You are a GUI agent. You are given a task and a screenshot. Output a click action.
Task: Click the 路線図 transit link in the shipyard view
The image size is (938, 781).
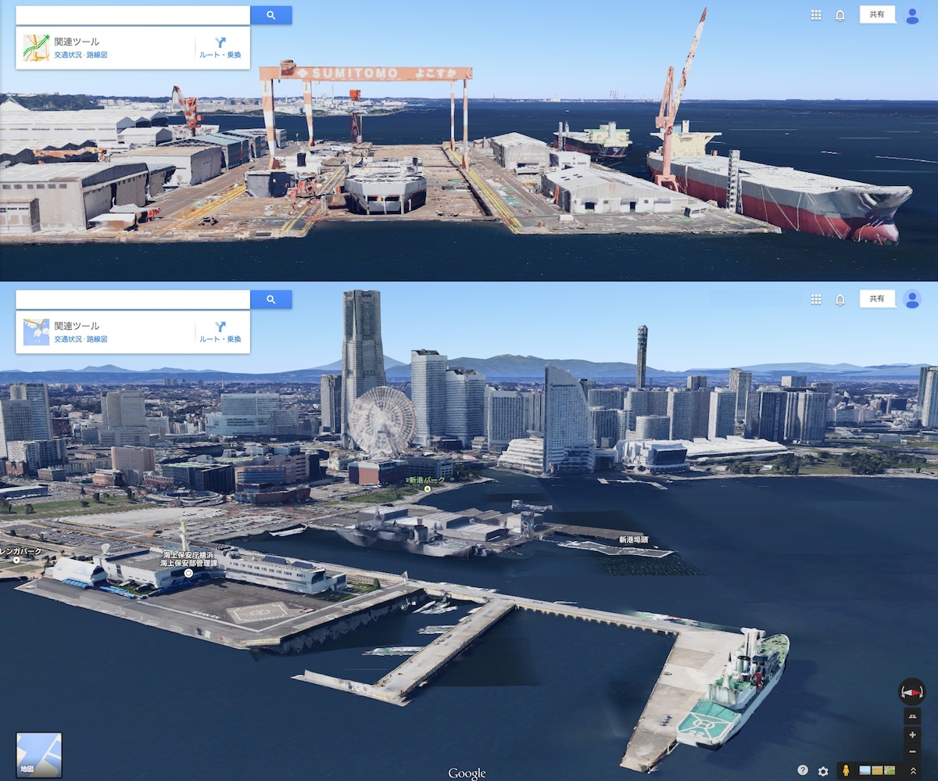(x=97, y=56)
